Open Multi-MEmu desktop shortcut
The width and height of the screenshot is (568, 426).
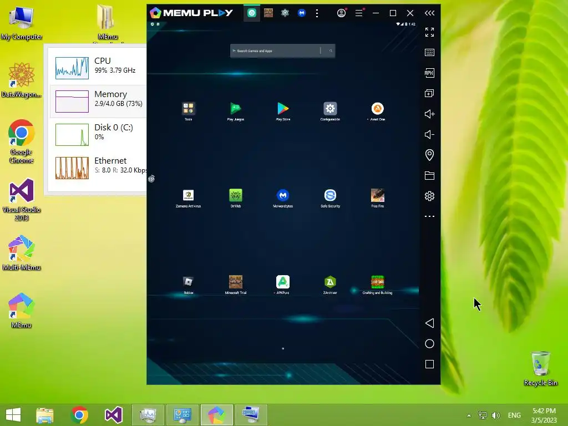[x=22, y=253]
